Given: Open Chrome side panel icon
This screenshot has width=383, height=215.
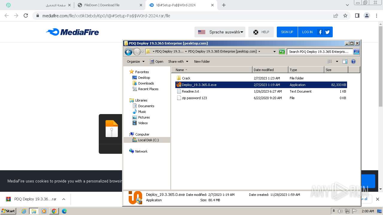Looking at the screenshot, I should coord(357,16).
